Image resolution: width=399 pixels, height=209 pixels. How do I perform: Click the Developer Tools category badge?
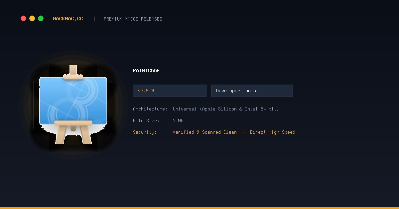252,91
